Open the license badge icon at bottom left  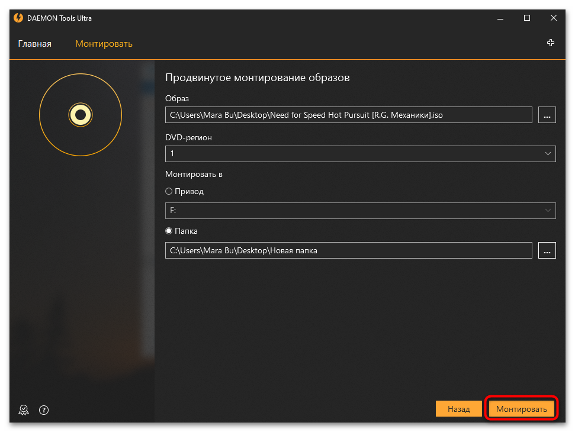click(24, 410)
